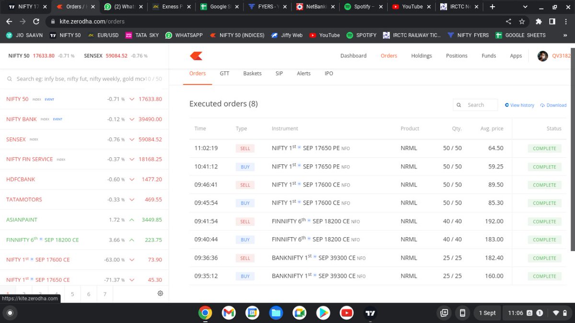Open Google Meet from the shelf

pos(299,313)
